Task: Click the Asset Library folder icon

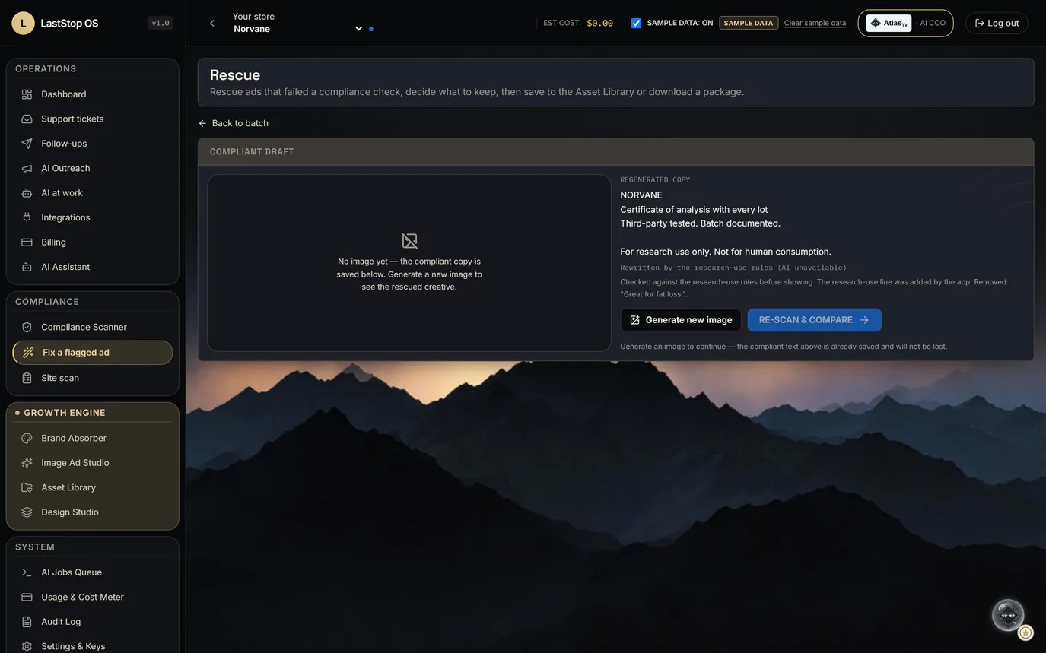Action: coord(27,487)
